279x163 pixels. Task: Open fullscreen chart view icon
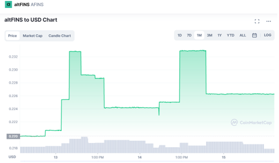[x=257, y=21]
